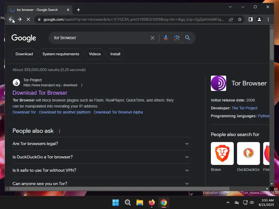Image resolution: width=279 pixels, height=209 pixels.
Task: Share this page via the share icon
Action: (231, 19)
